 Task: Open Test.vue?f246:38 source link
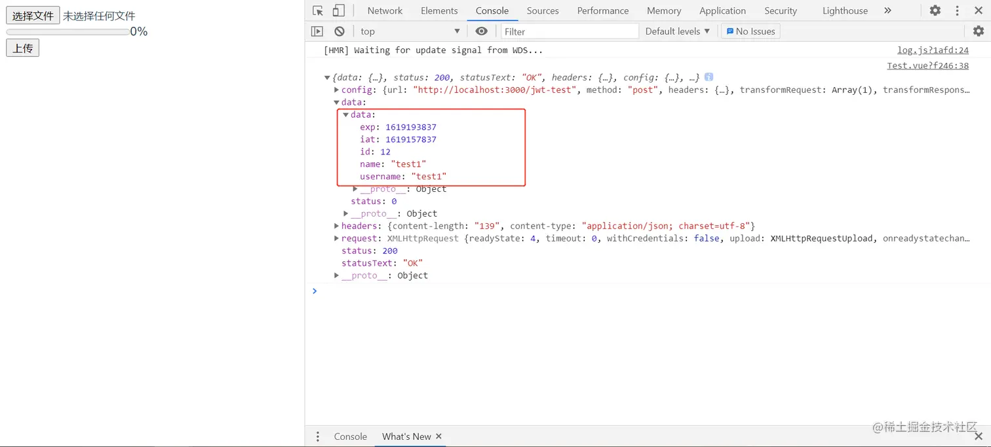(x=927, y=65)
